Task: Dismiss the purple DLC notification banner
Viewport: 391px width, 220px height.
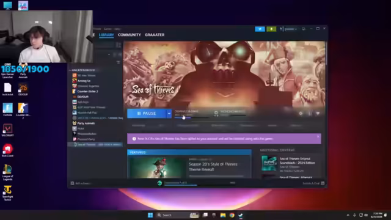Action: pos(318,136)
